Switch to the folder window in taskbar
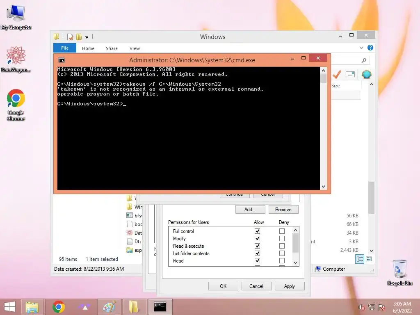The width and height of the screenshot is (420, 315). pyautogui.click(x=134, y=307)
